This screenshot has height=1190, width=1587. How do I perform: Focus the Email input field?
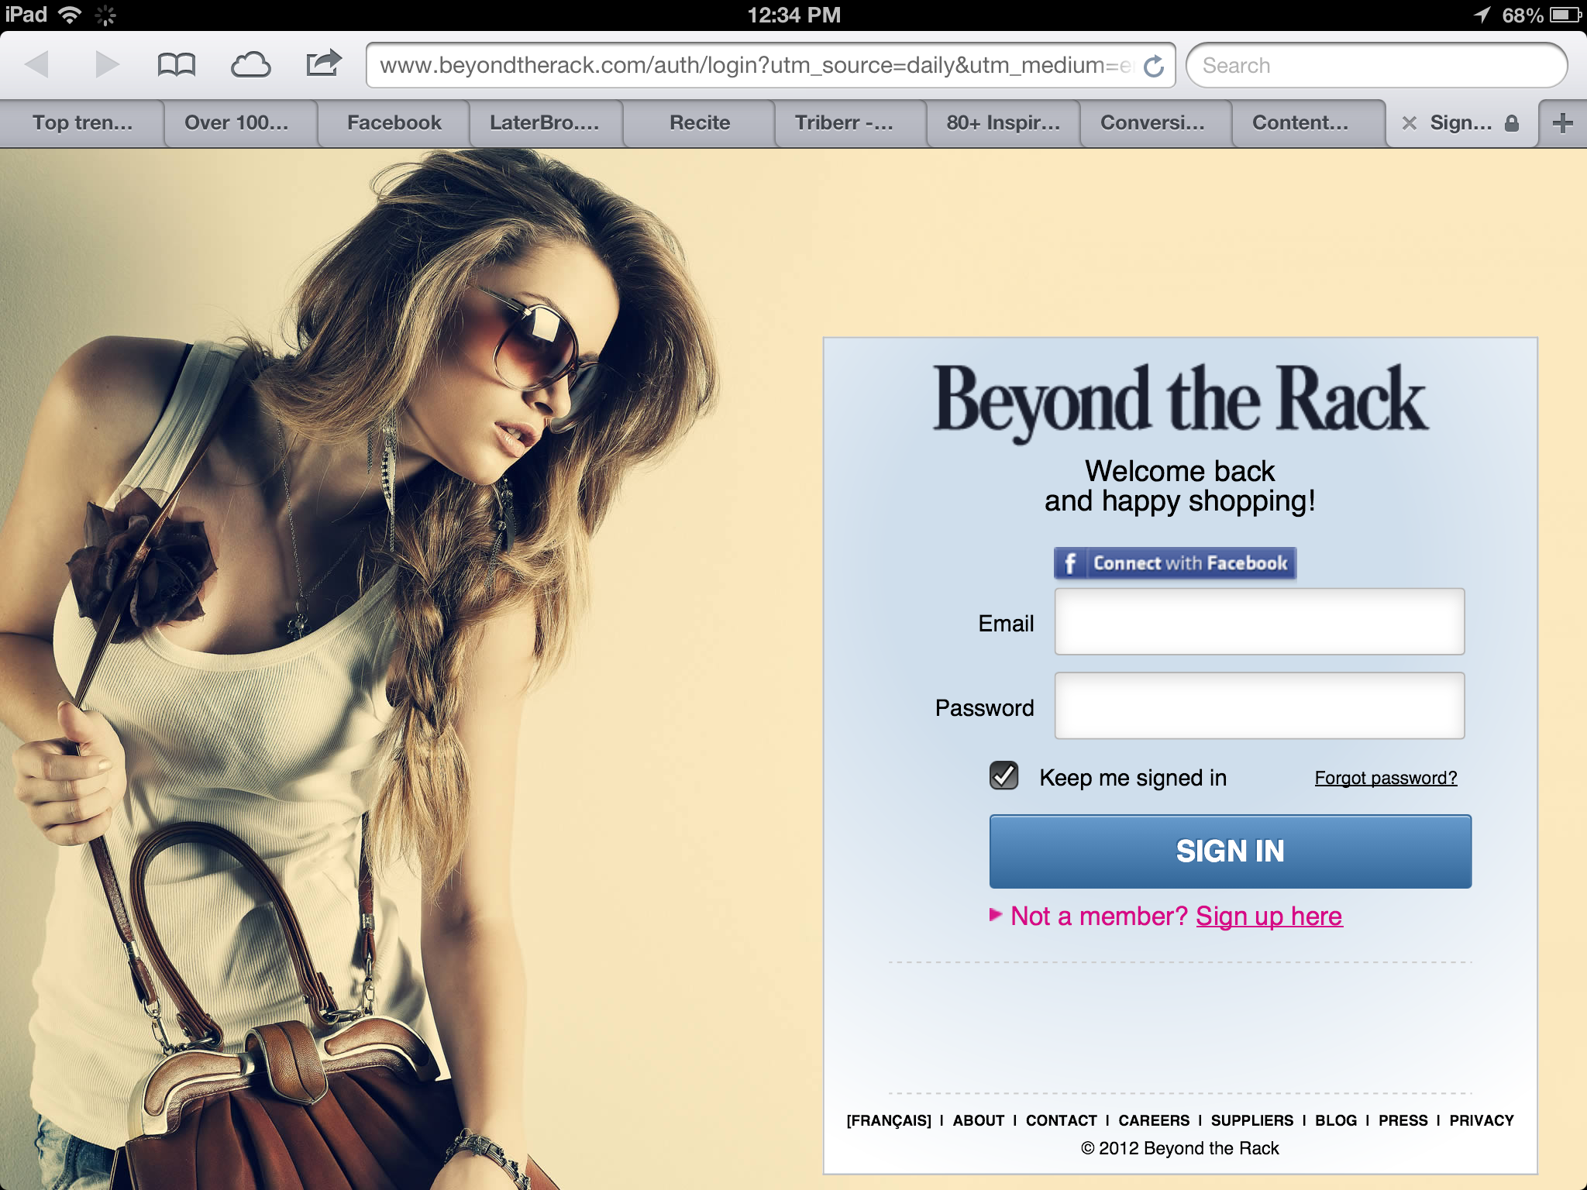coord(1259,621)
